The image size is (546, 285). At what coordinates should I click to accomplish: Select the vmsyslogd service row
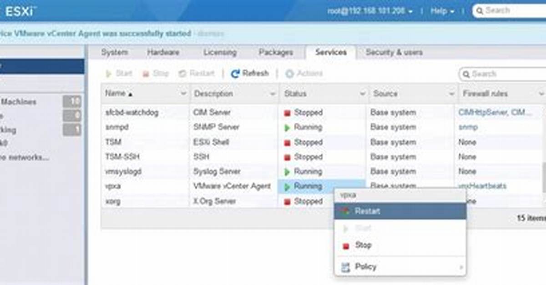click(322, 172)
